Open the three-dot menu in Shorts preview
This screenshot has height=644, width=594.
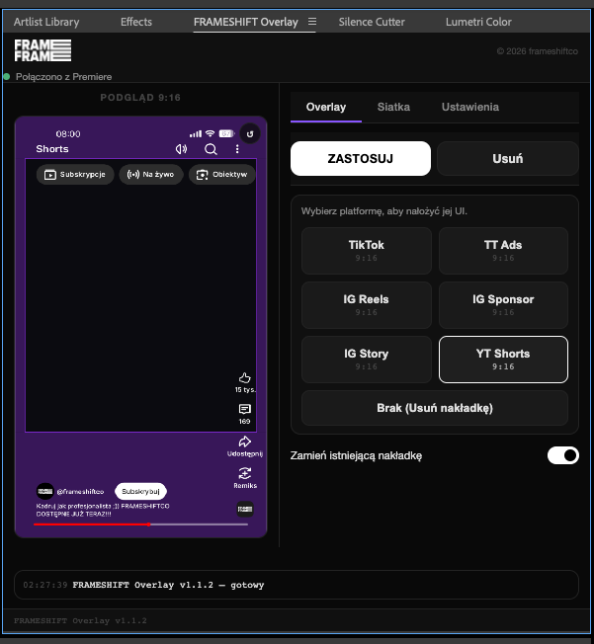(x=237, y=149)
